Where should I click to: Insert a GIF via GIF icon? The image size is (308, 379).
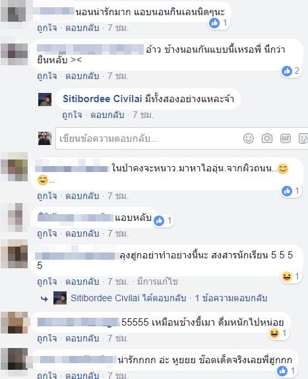coord(286,138)
